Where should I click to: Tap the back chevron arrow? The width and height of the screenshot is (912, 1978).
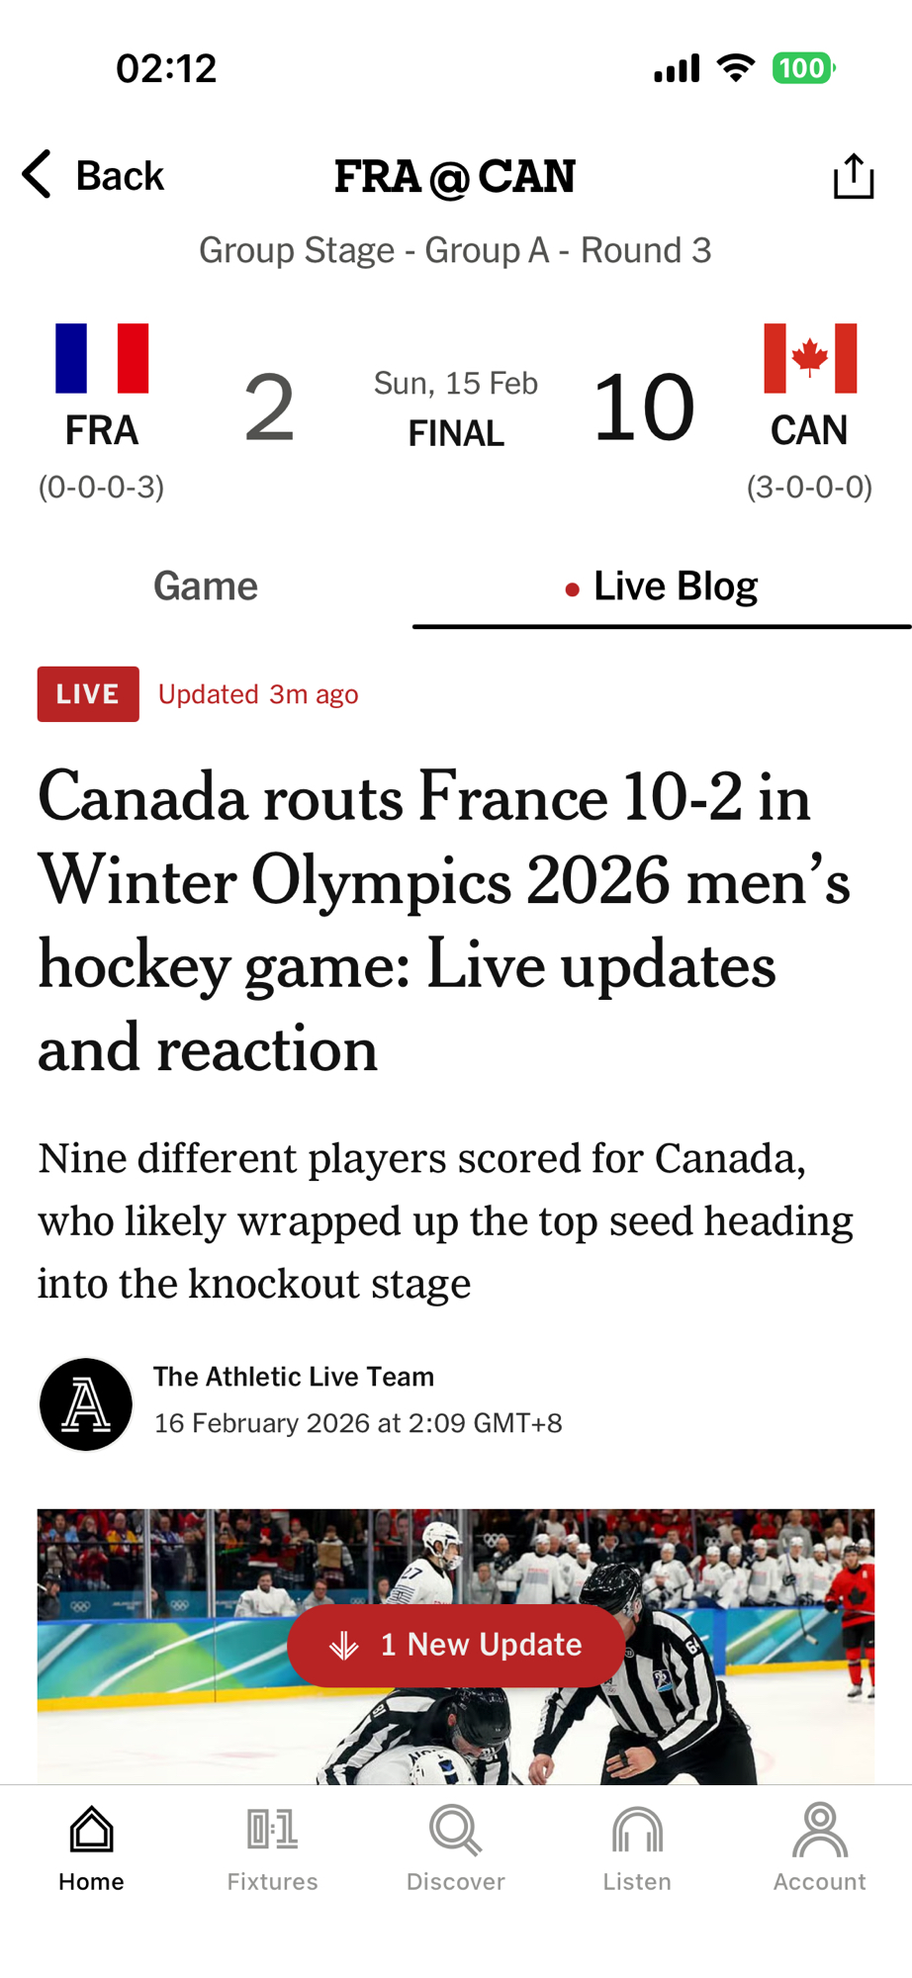38,175
